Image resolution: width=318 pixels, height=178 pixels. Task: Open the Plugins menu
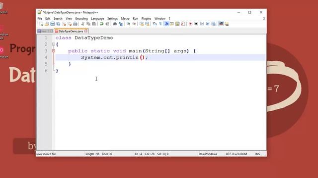tap(146, 19)
